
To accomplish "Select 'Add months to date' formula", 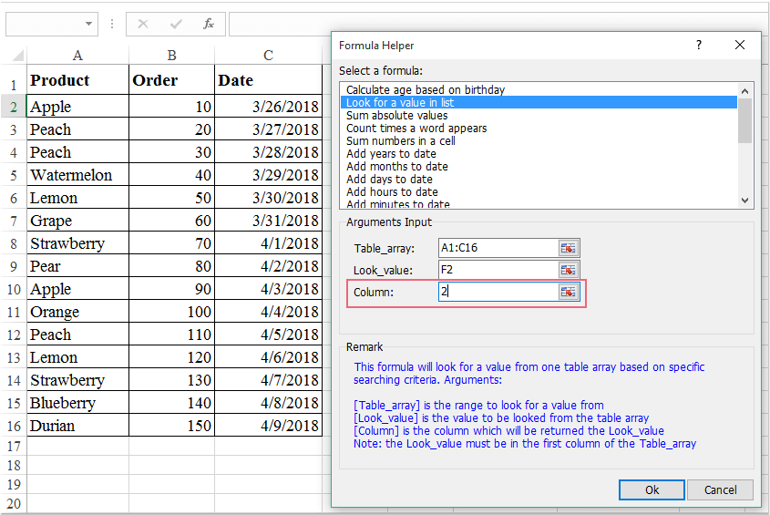I will (x=539, y=166).
